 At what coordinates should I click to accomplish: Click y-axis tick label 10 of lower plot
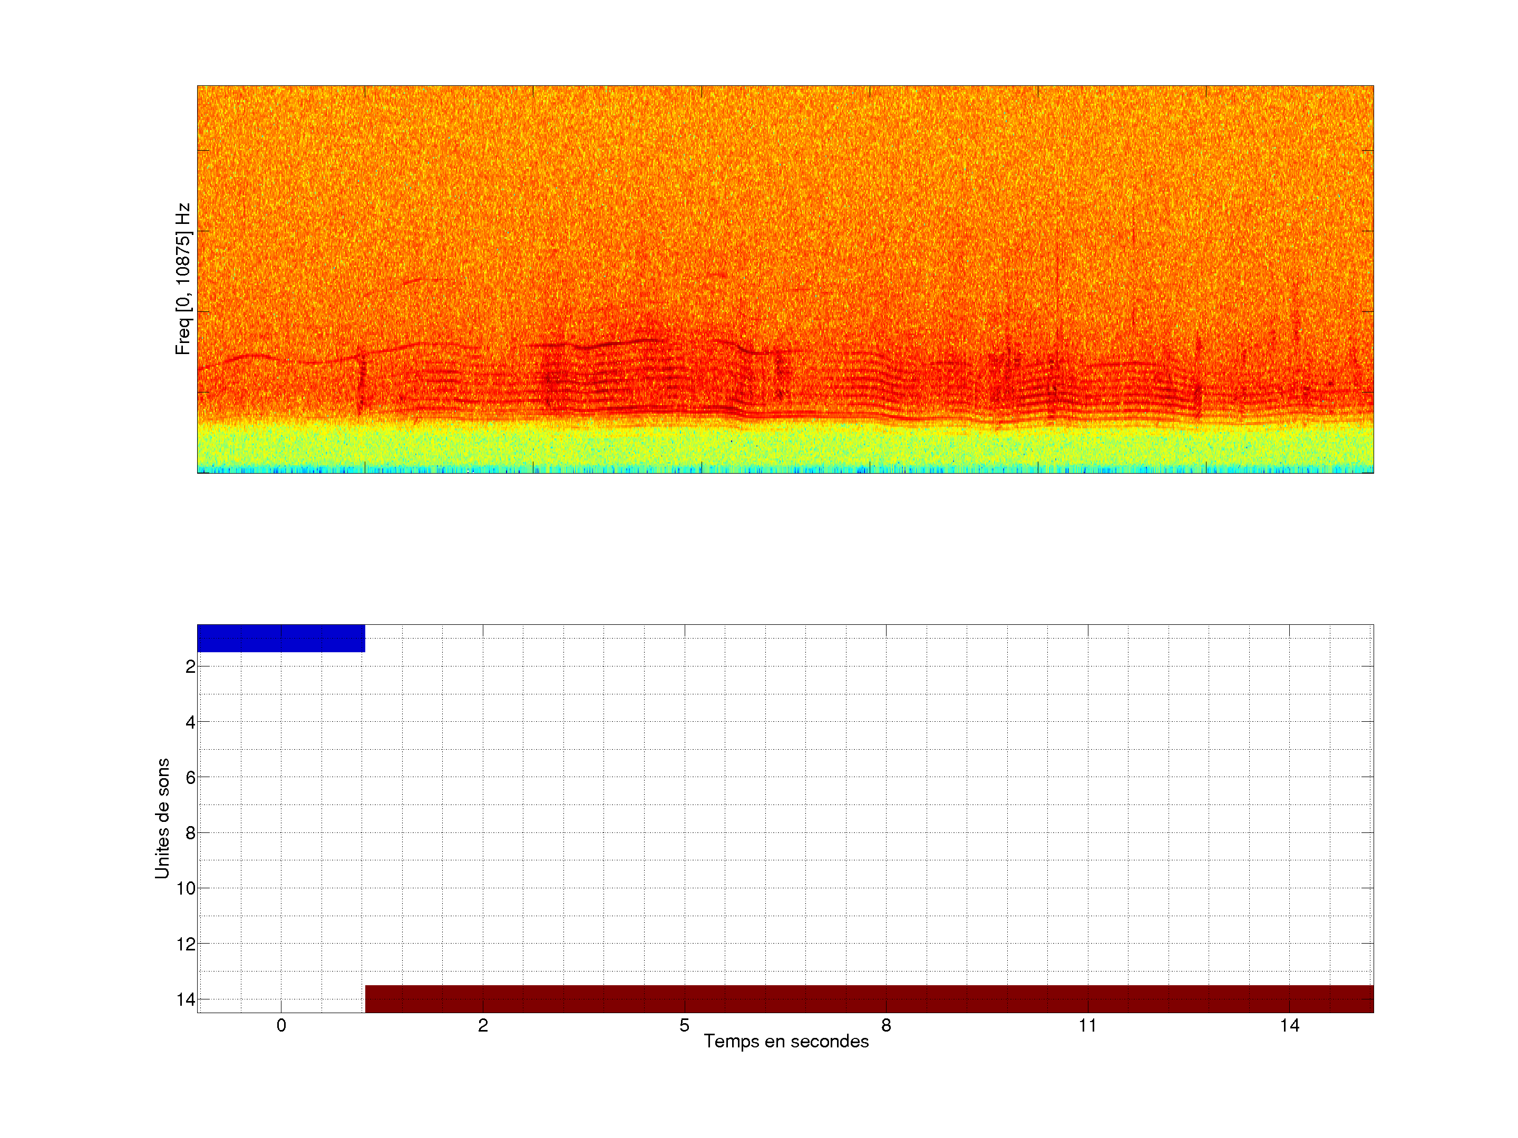(186, 888)
